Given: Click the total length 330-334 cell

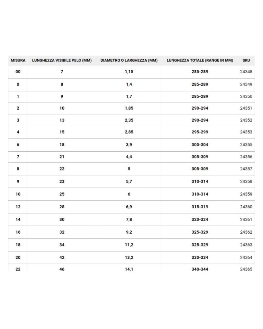Looking at the screenshot, I should pyautogui.click(x=200, y=258).
